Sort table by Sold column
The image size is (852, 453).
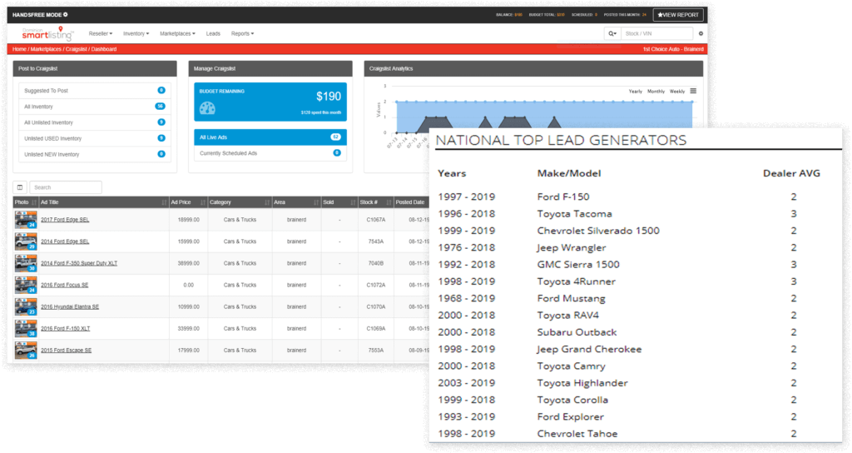point(353,202)
